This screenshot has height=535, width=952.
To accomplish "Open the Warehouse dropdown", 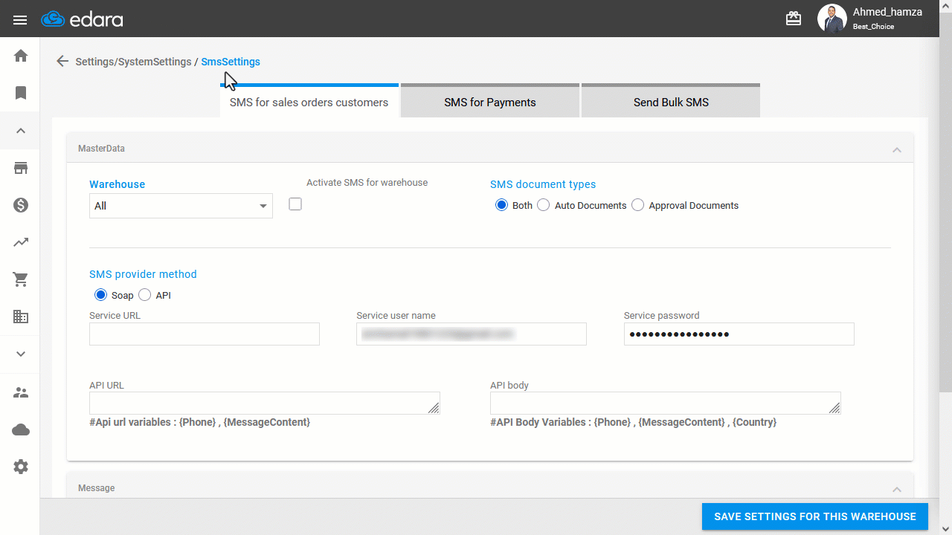I will tap(181, 206).
